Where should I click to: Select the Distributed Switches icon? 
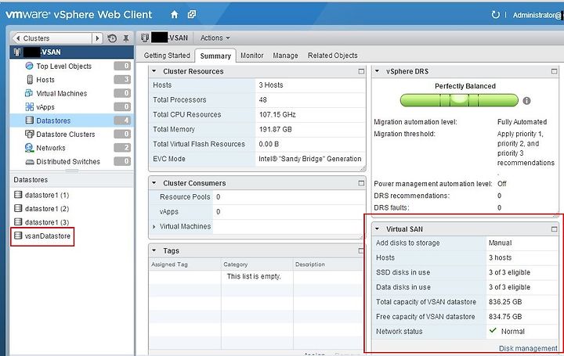pyautogui.click(x=30, y=162)
